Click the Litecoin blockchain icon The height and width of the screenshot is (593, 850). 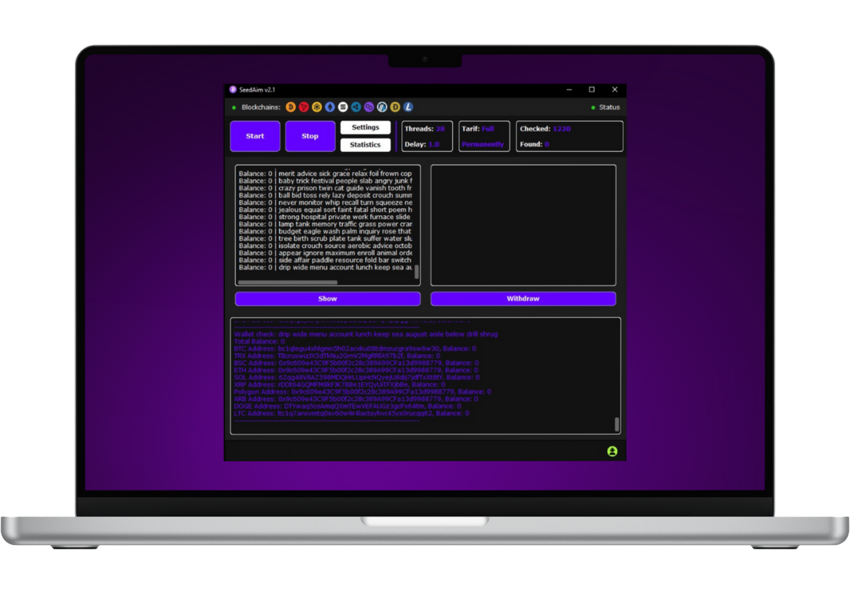408,107
